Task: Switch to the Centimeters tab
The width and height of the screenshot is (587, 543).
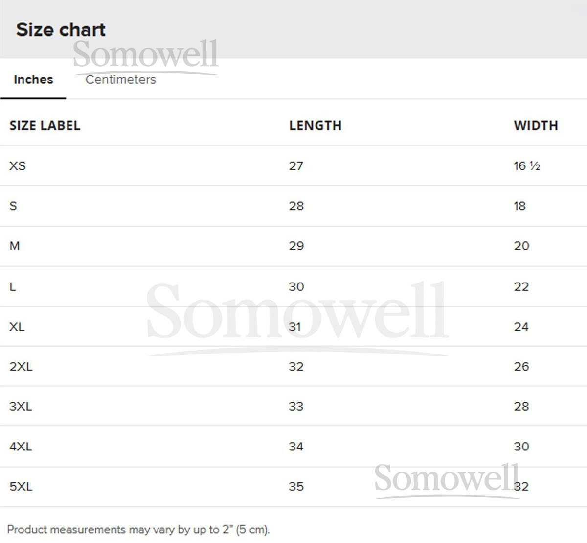Action: [x=120, y=80]
